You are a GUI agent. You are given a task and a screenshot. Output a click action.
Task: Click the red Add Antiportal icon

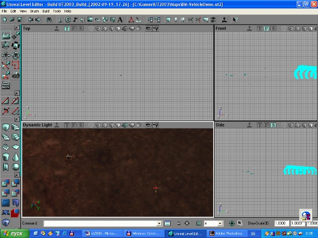pos(15,213)
